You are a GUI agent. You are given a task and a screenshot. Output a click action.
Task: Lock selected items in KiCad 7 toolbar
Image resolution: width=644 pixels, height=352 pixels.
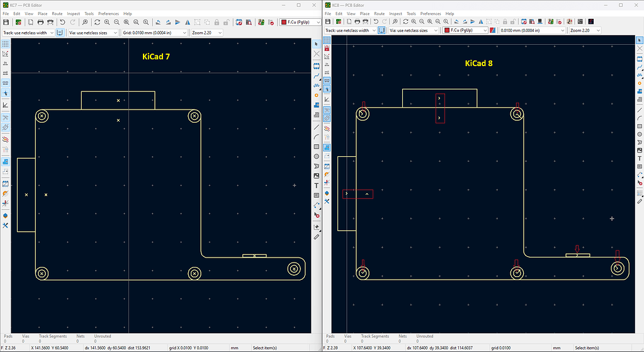coord(217,22)
